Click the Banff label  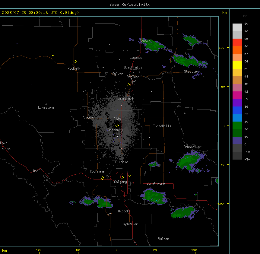coord(37,171)
